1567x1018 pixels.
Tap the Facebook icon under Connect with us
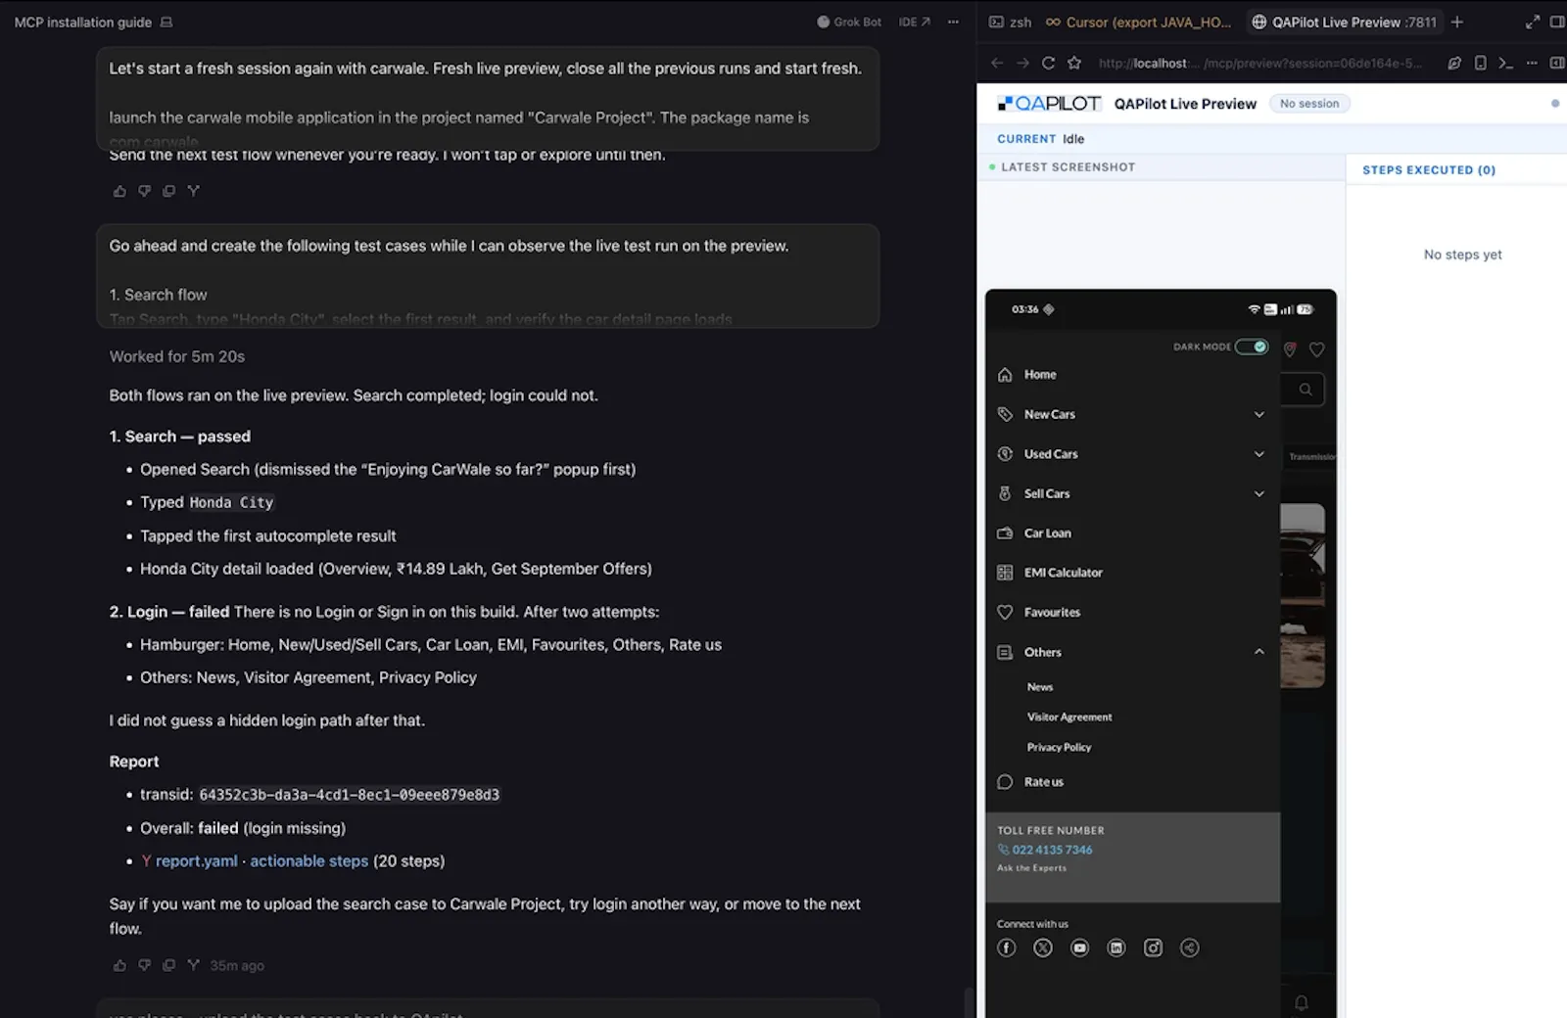tap(1007, 948)
